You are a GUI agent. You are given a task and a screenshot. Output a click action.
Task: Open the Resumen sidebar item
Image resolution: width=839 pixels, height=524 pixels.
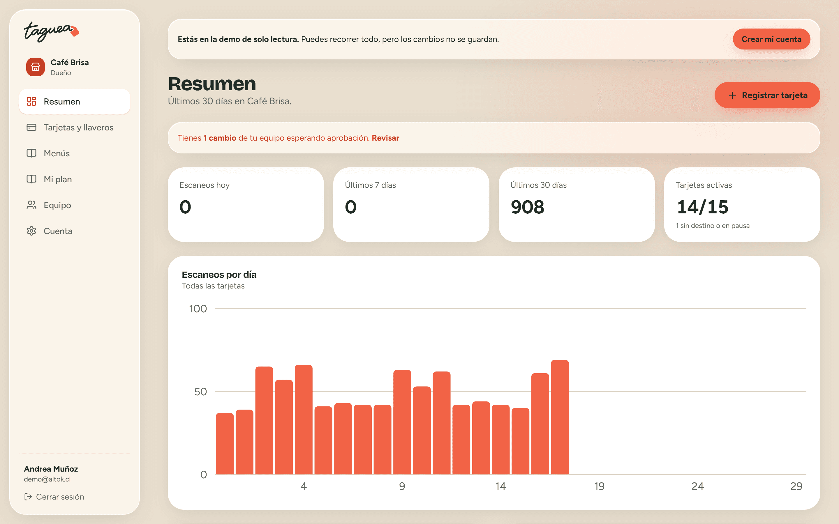click(75, 102)
